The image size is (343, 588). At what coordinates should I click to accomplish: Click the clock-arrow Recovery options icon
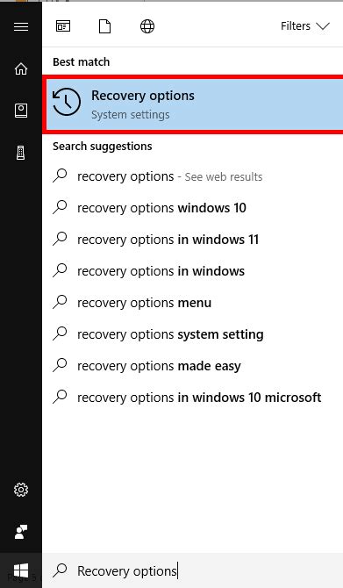[x=67, y=102]
